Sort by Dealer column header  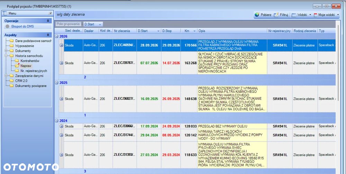coord(91,31)
